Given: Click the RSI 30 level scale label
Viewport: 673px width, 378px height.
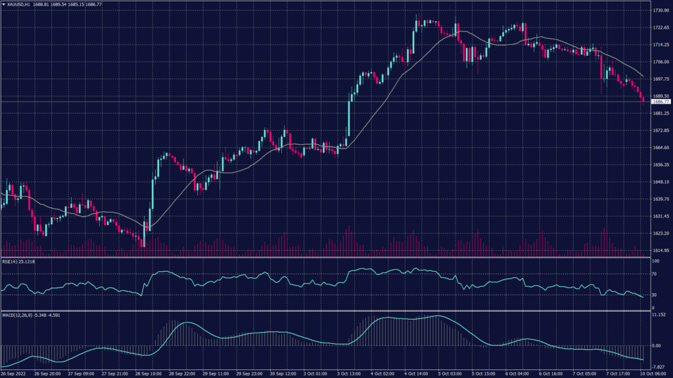Looking at the screenshot, I should (655, 295).
